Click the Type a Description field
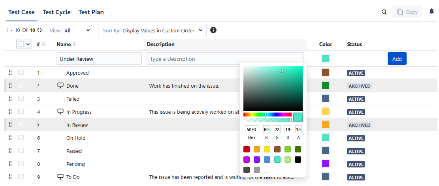This screenshot has width=439, height=186. 225,59
